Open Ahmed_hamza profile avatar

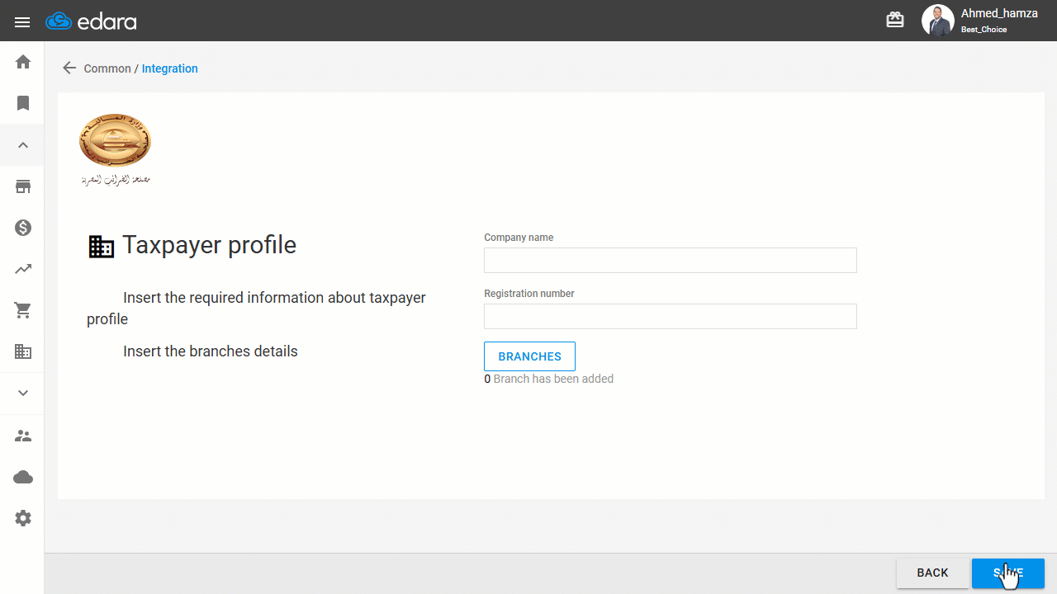pyautogui.click(x=937, y=21)
